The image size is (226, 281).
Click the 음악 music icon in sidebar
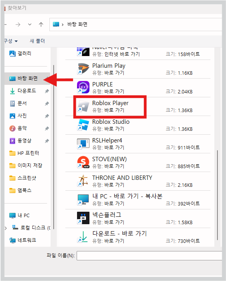12,128
